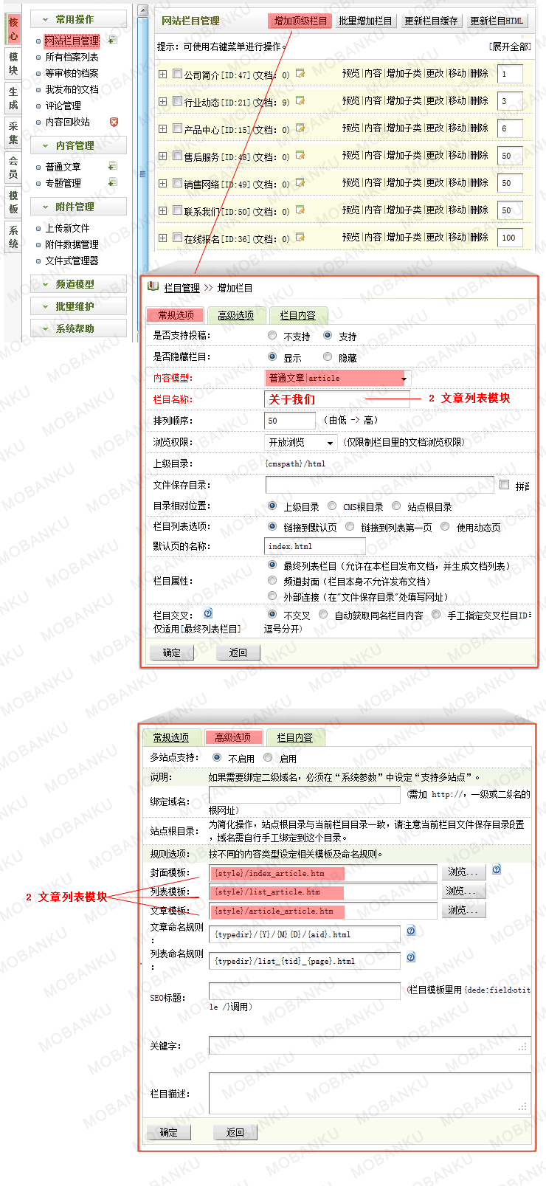
Task: Tick the checkbox for 公司简介 column
Action: tap(177, 73)
